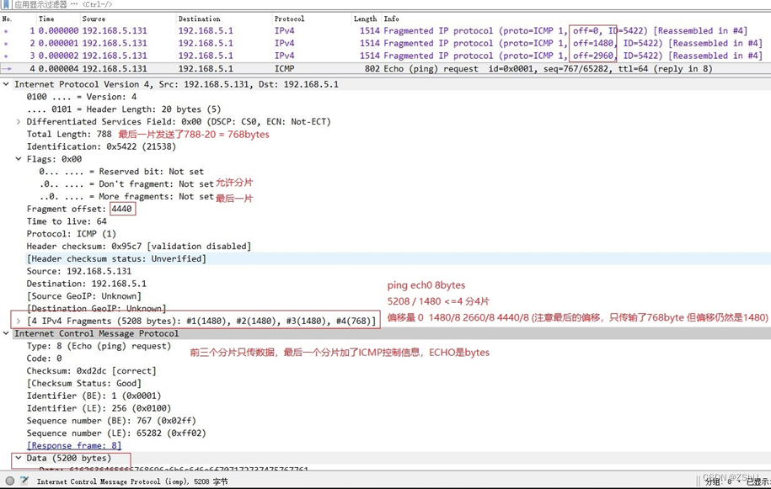Select Identification: 0x5422 (21538) row
Screen dimensions: 771x489
point(101,146)
